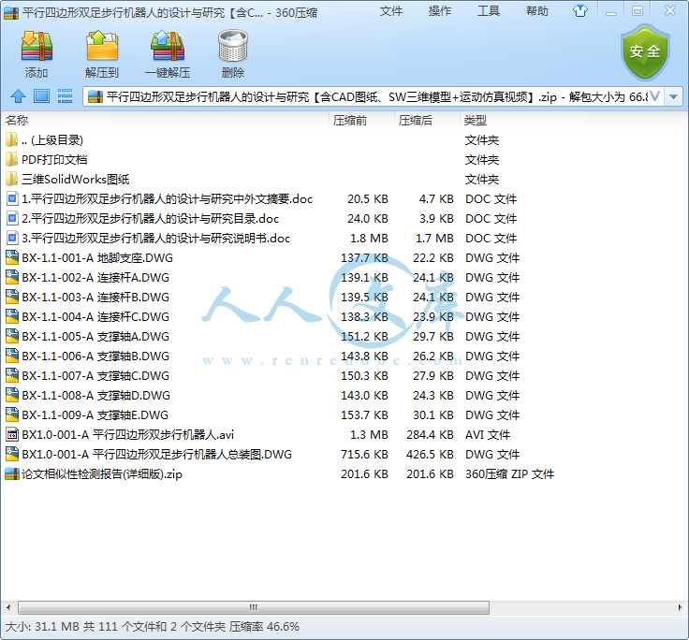689x640 pixels.
Task: Open the address bar dropdown arrow
Action: [674, 96]
